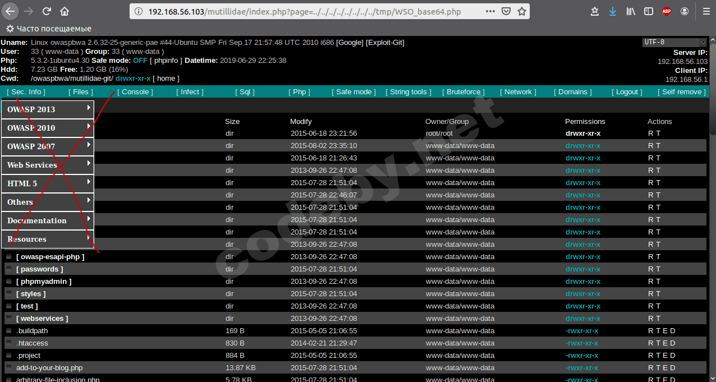Open the passwords folder link

(x=40, y=269)
